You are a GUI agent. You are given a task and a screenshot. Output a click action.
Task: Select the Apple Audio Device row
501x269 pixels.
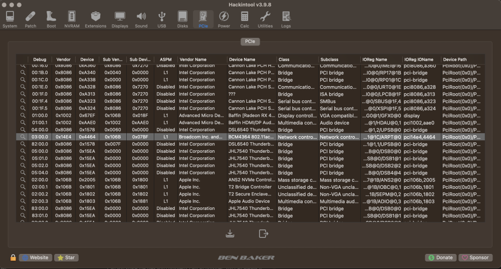pos(250,201)
